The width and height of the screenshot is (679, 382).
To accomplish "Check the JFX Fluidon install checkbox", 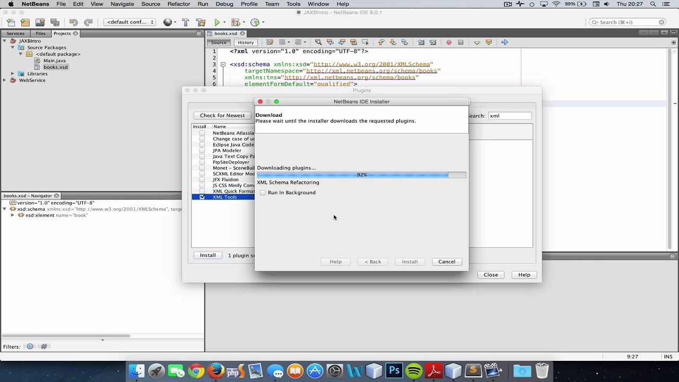I will coord(202,180).
